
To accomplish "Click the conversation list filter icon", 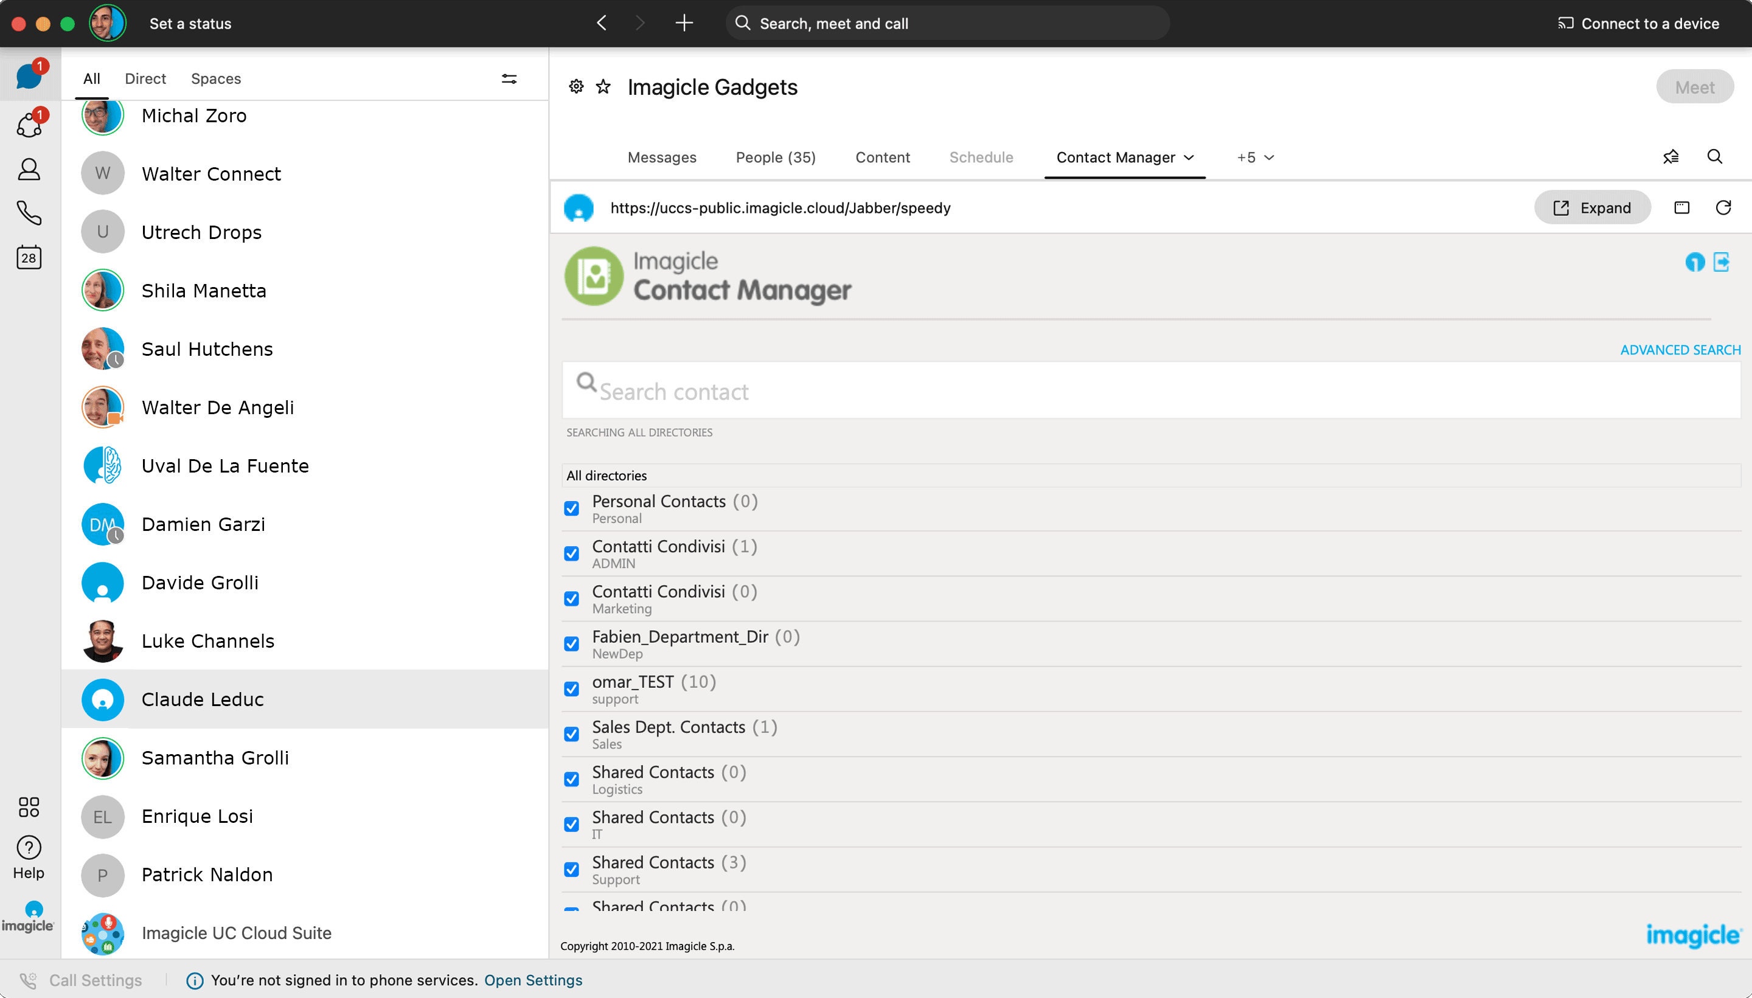I will pyautogui.click(x=509, y=79).
